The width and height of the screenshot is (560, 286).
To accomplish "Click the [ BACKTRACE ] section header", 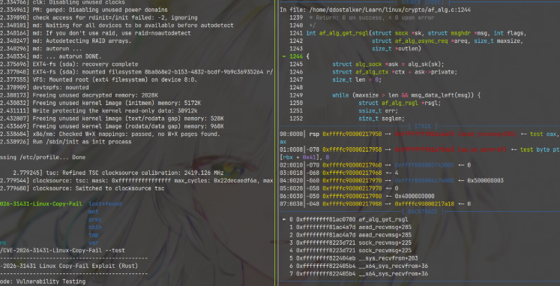I will coord(423,212).
